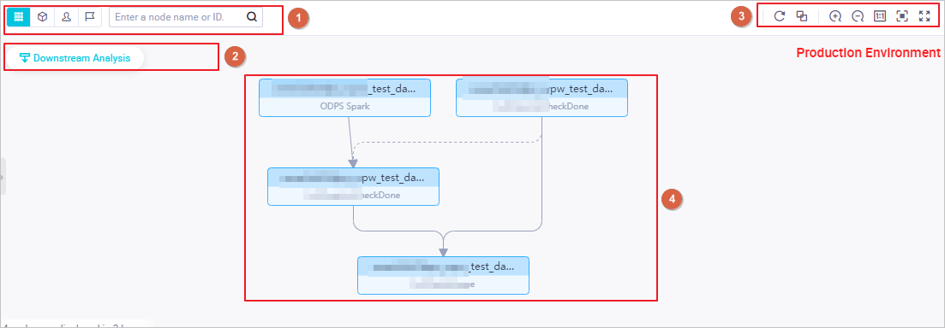Switch to the cube icon view
Image resolution: width=945 pixels, height=328 pixels.
pos(42,17)
